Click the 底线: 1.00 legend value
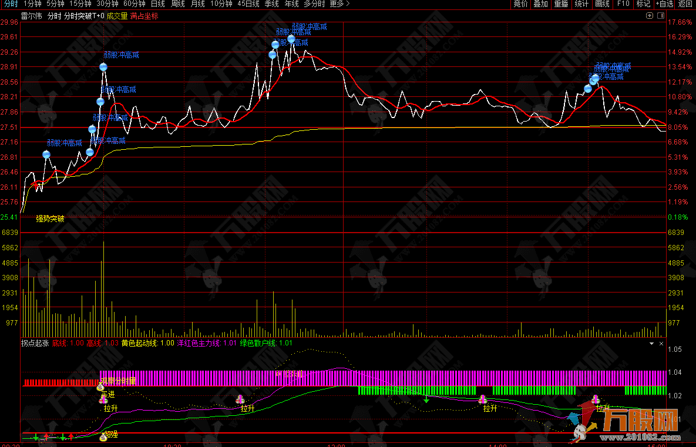Viewport: 696px width, 447px height. (68, 343)
